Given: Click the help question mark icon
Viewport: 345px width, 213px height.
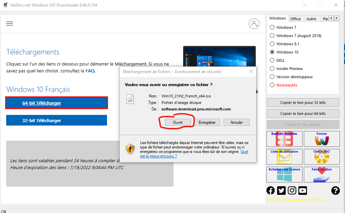Looking at the screenshot, I should (x=335, y=190).
